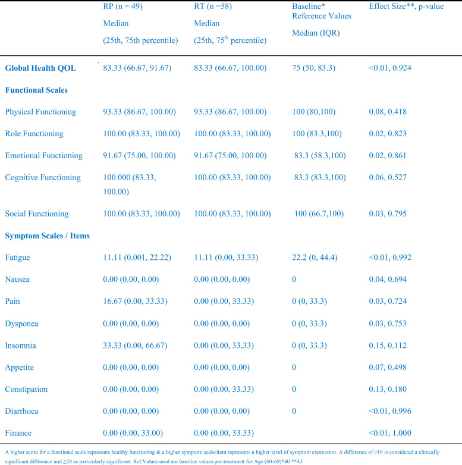This screenshot has width=462, height=465.
Task: Select the Social Functioning row label
Action: tap(36, 213)
